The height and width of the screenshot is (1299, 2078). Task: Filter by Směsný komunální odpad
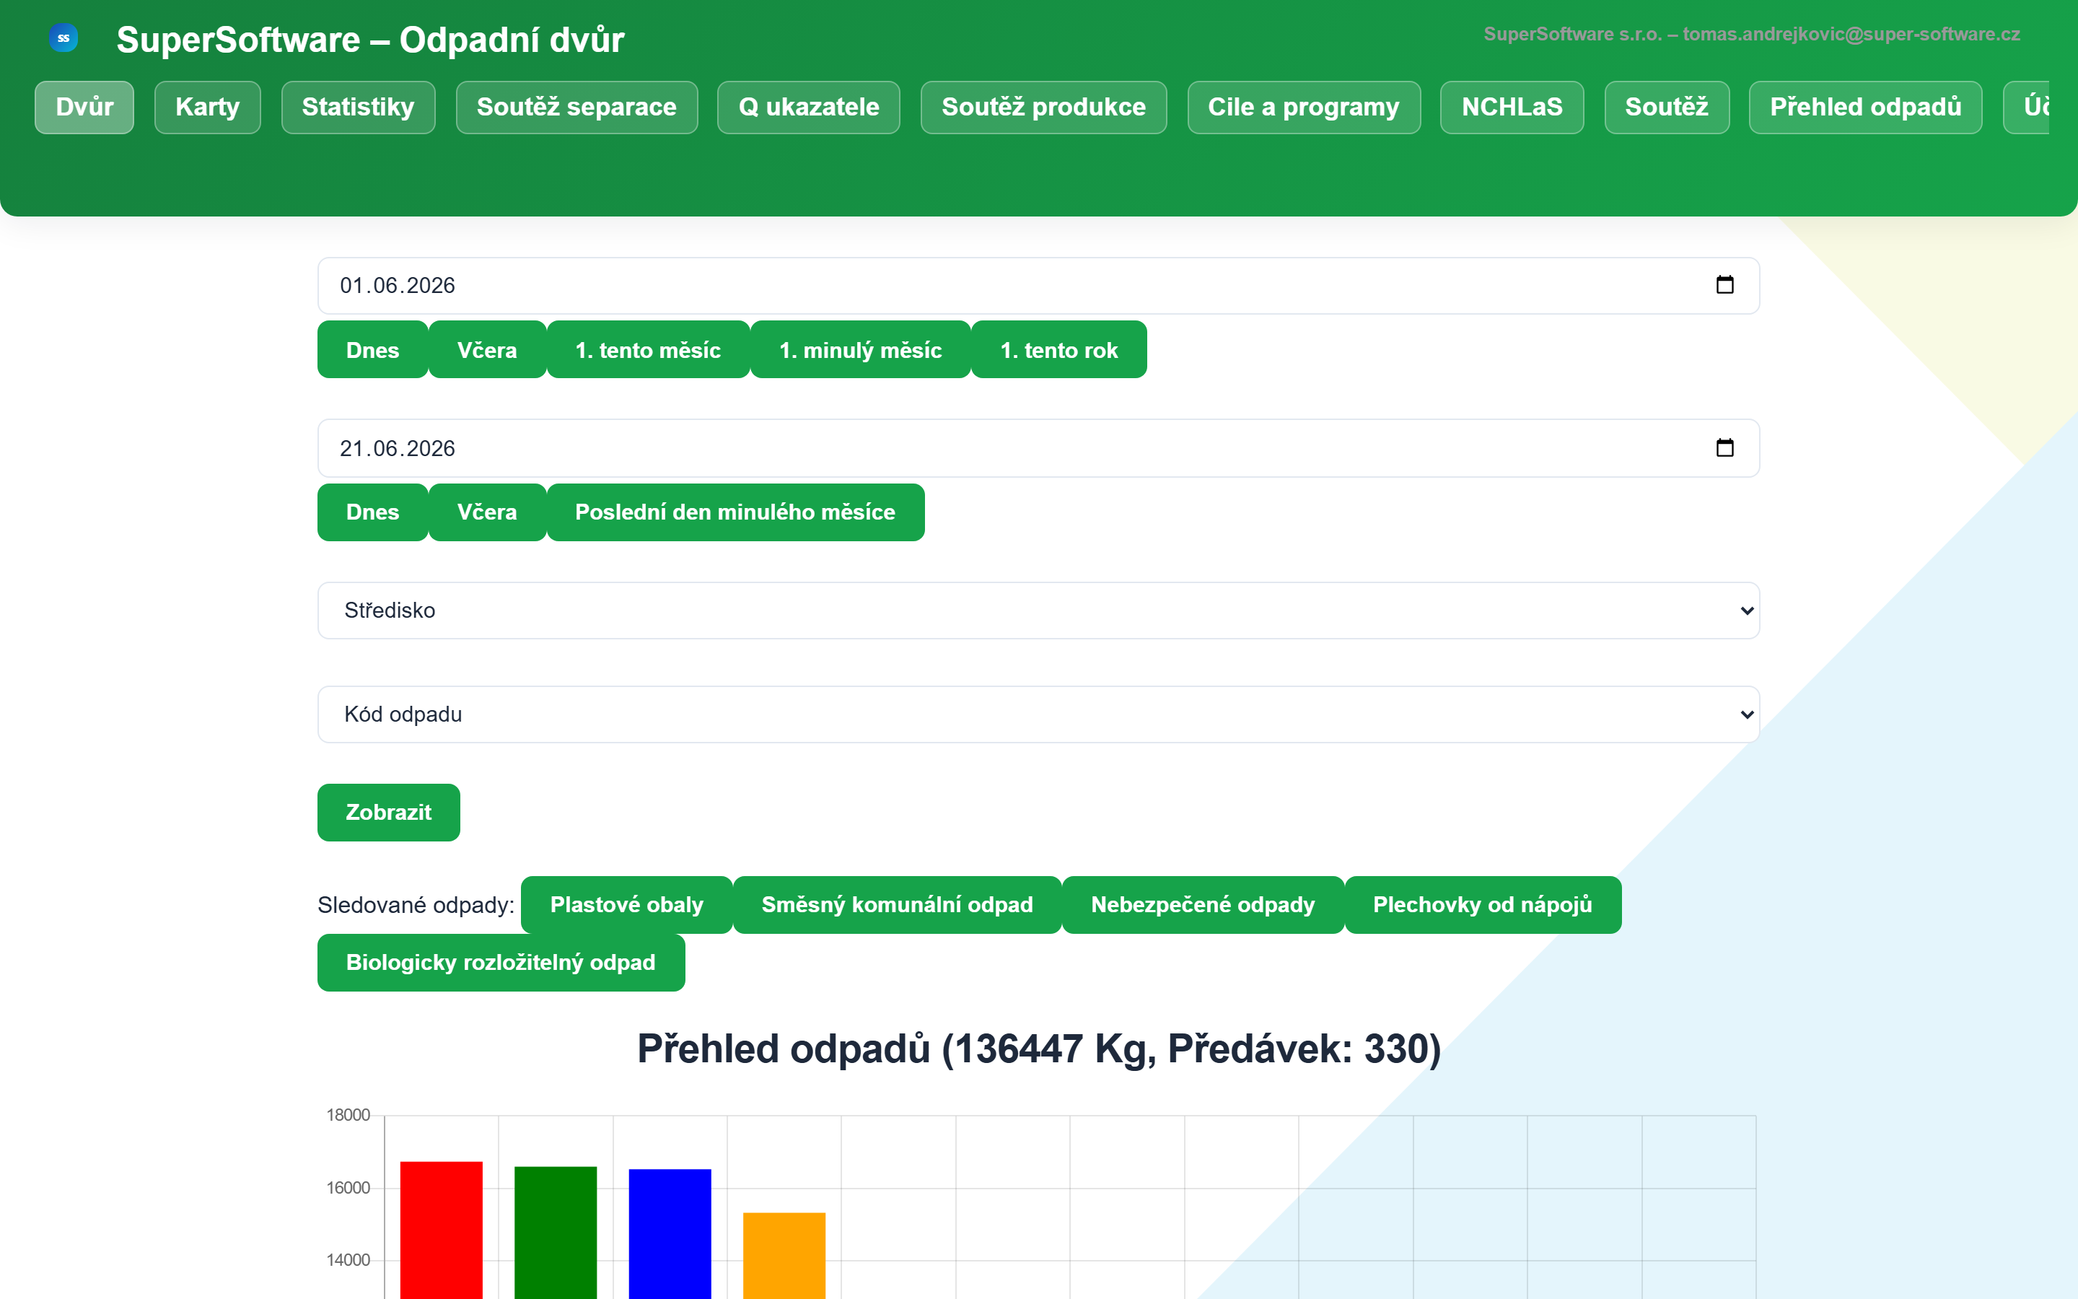898,905
